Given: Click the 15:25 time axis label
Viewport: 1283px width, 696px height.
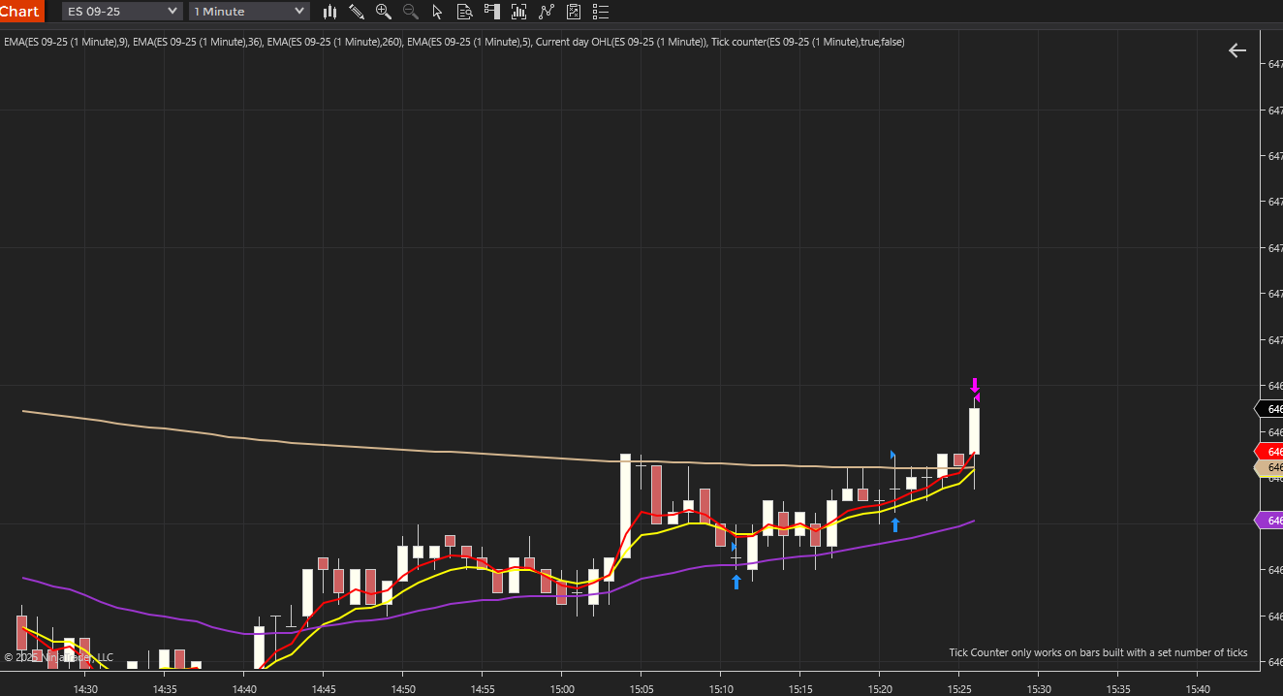Looking at the screenshot, I should 959,689.
